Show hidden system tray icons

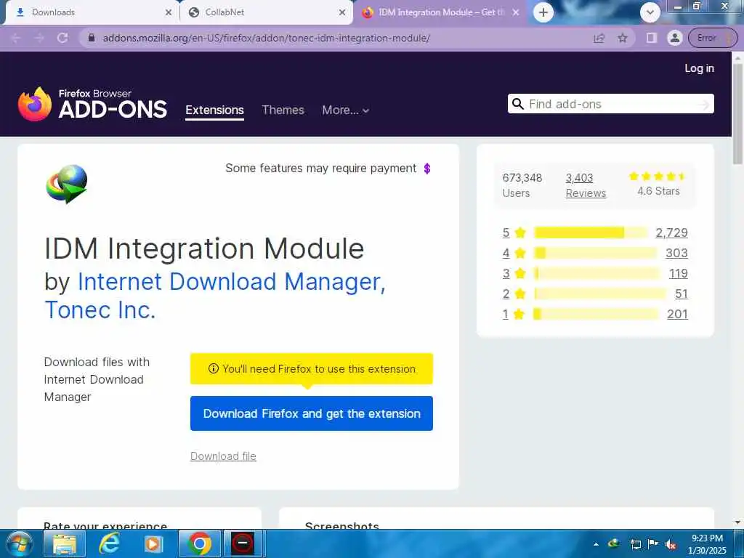(x=596, y=544)
